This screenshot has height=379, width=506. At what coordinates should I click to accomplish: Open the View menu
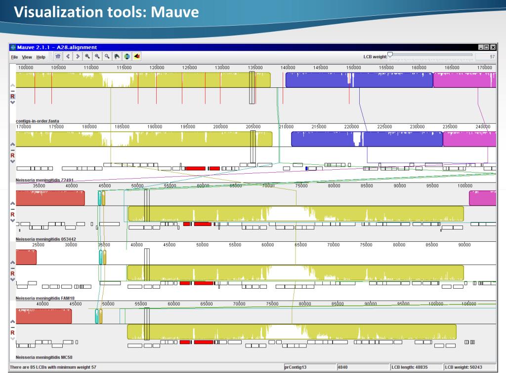coord(27,57)
